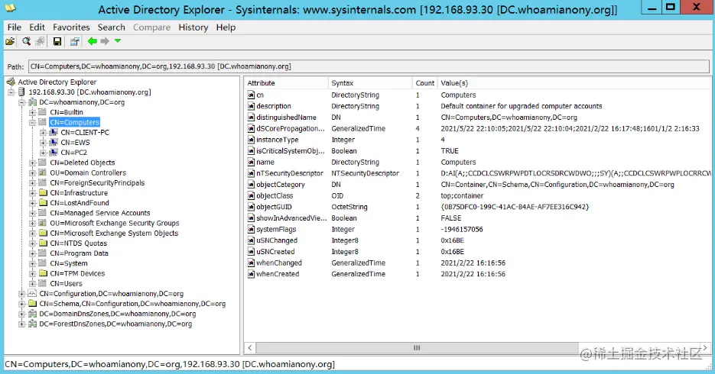Select CN=ForeignSecurityPrincipals in the tree
The image size is (715, 374).
(x=97, y=183)
